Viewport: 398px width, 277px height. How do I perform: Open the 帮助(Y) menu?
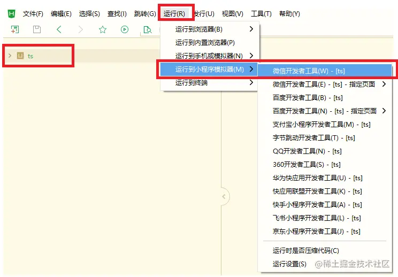click(x=289, y=14)
